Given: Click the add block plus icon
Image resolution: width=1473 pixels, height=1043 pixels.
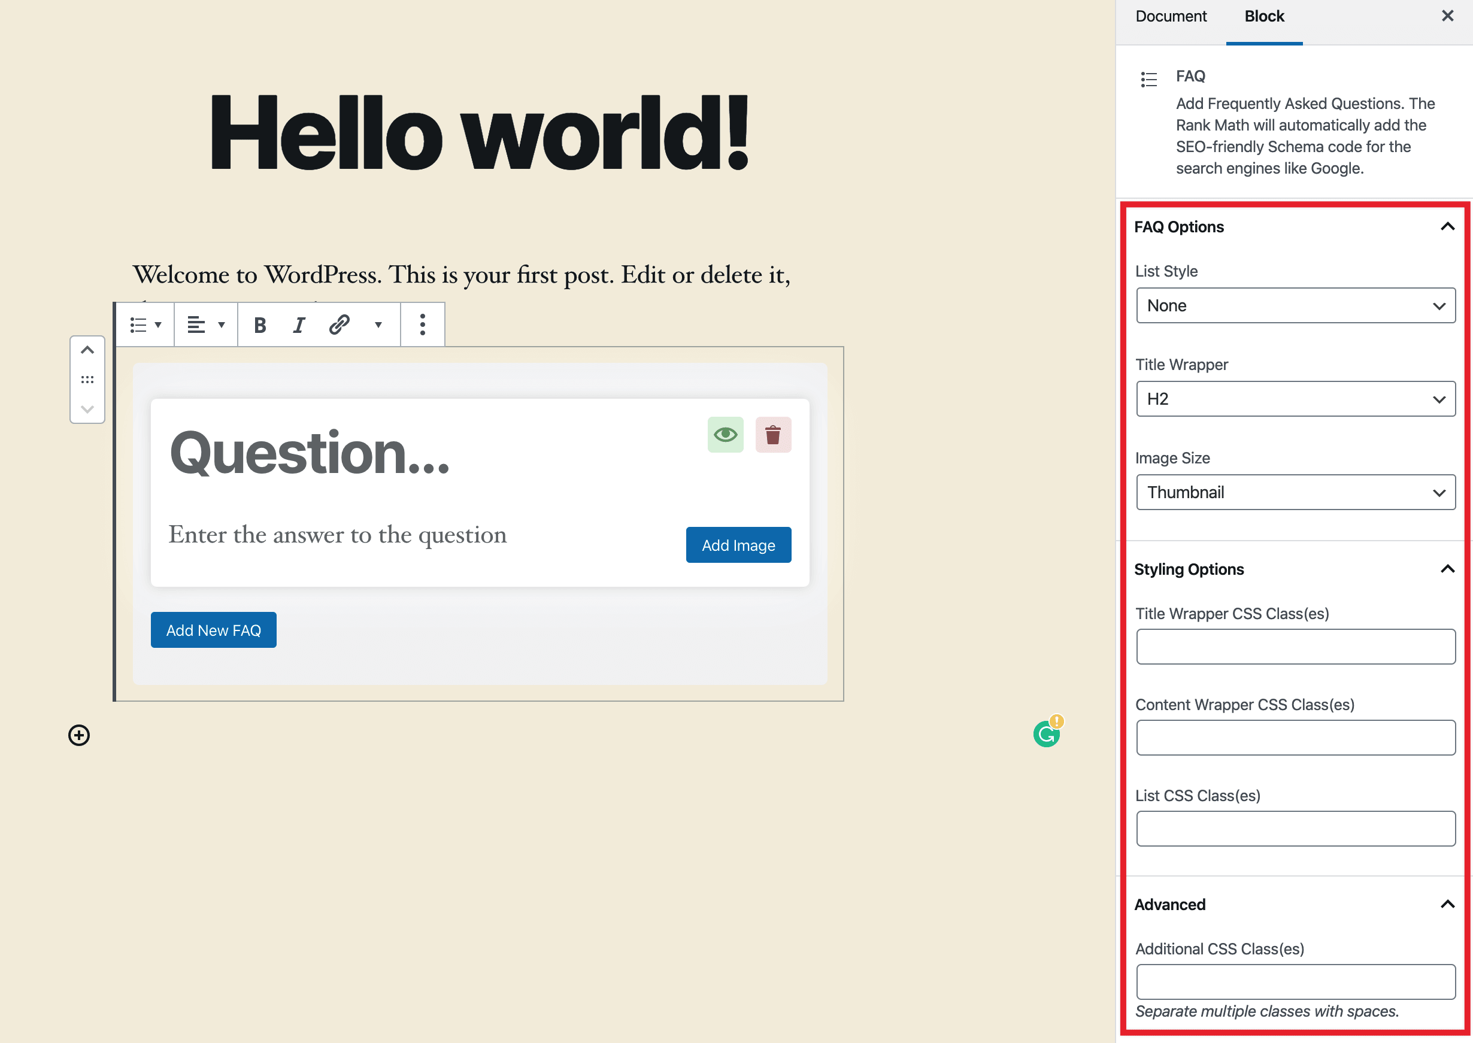Looking at the screenshot, I should point(79,735).
